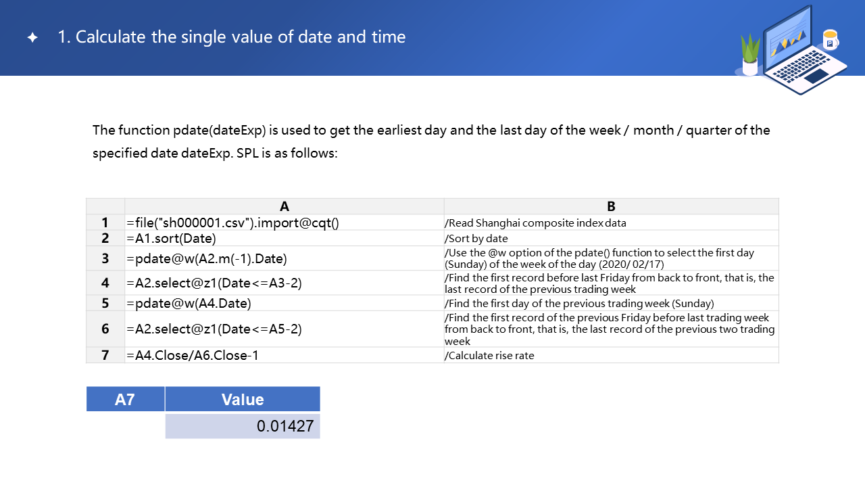Click the sparkle star icon beside the title
The image size is (865, 487).
point(32,38)
